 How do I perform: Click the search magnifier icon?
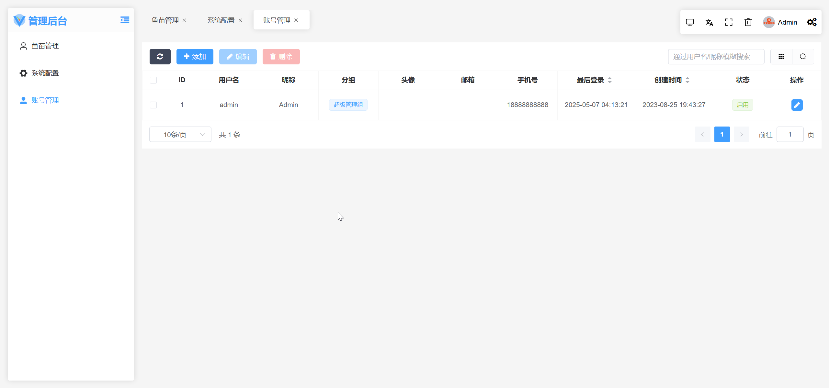click(803, 57)
